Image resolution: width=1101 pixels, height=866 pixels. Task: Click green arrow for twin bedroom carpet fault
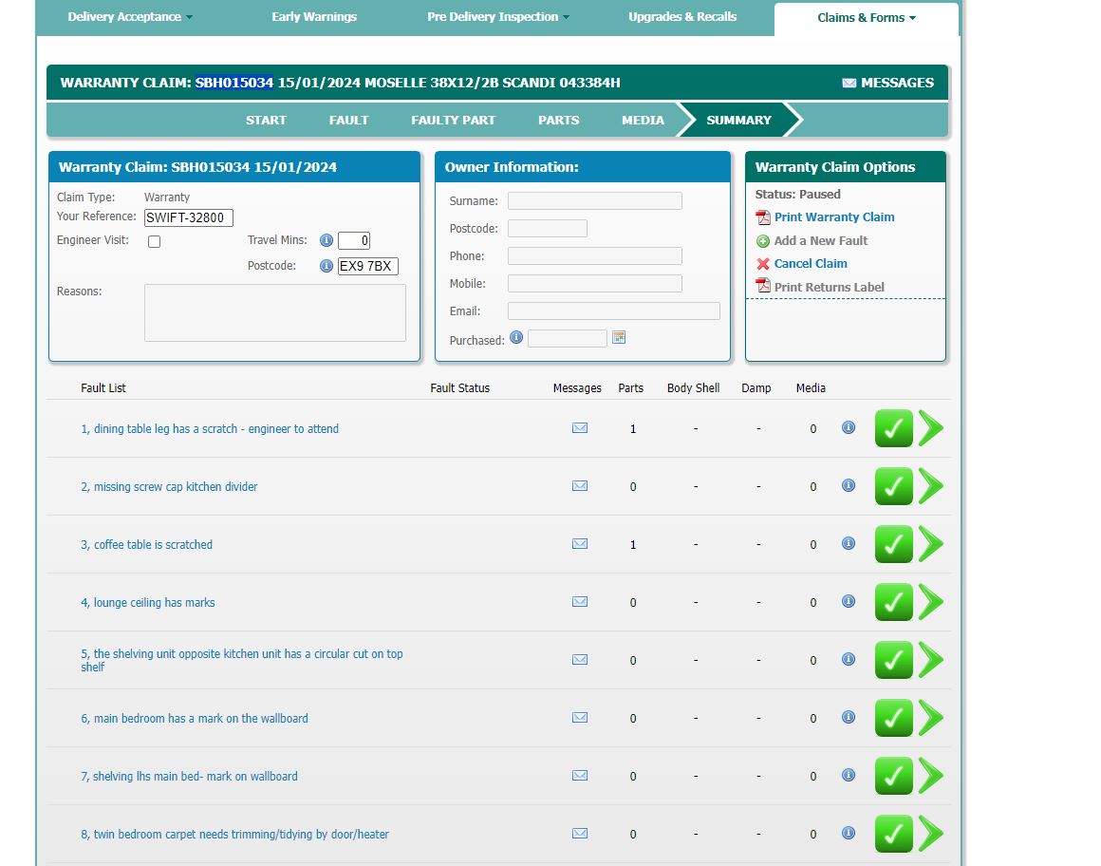click(931, 834)
